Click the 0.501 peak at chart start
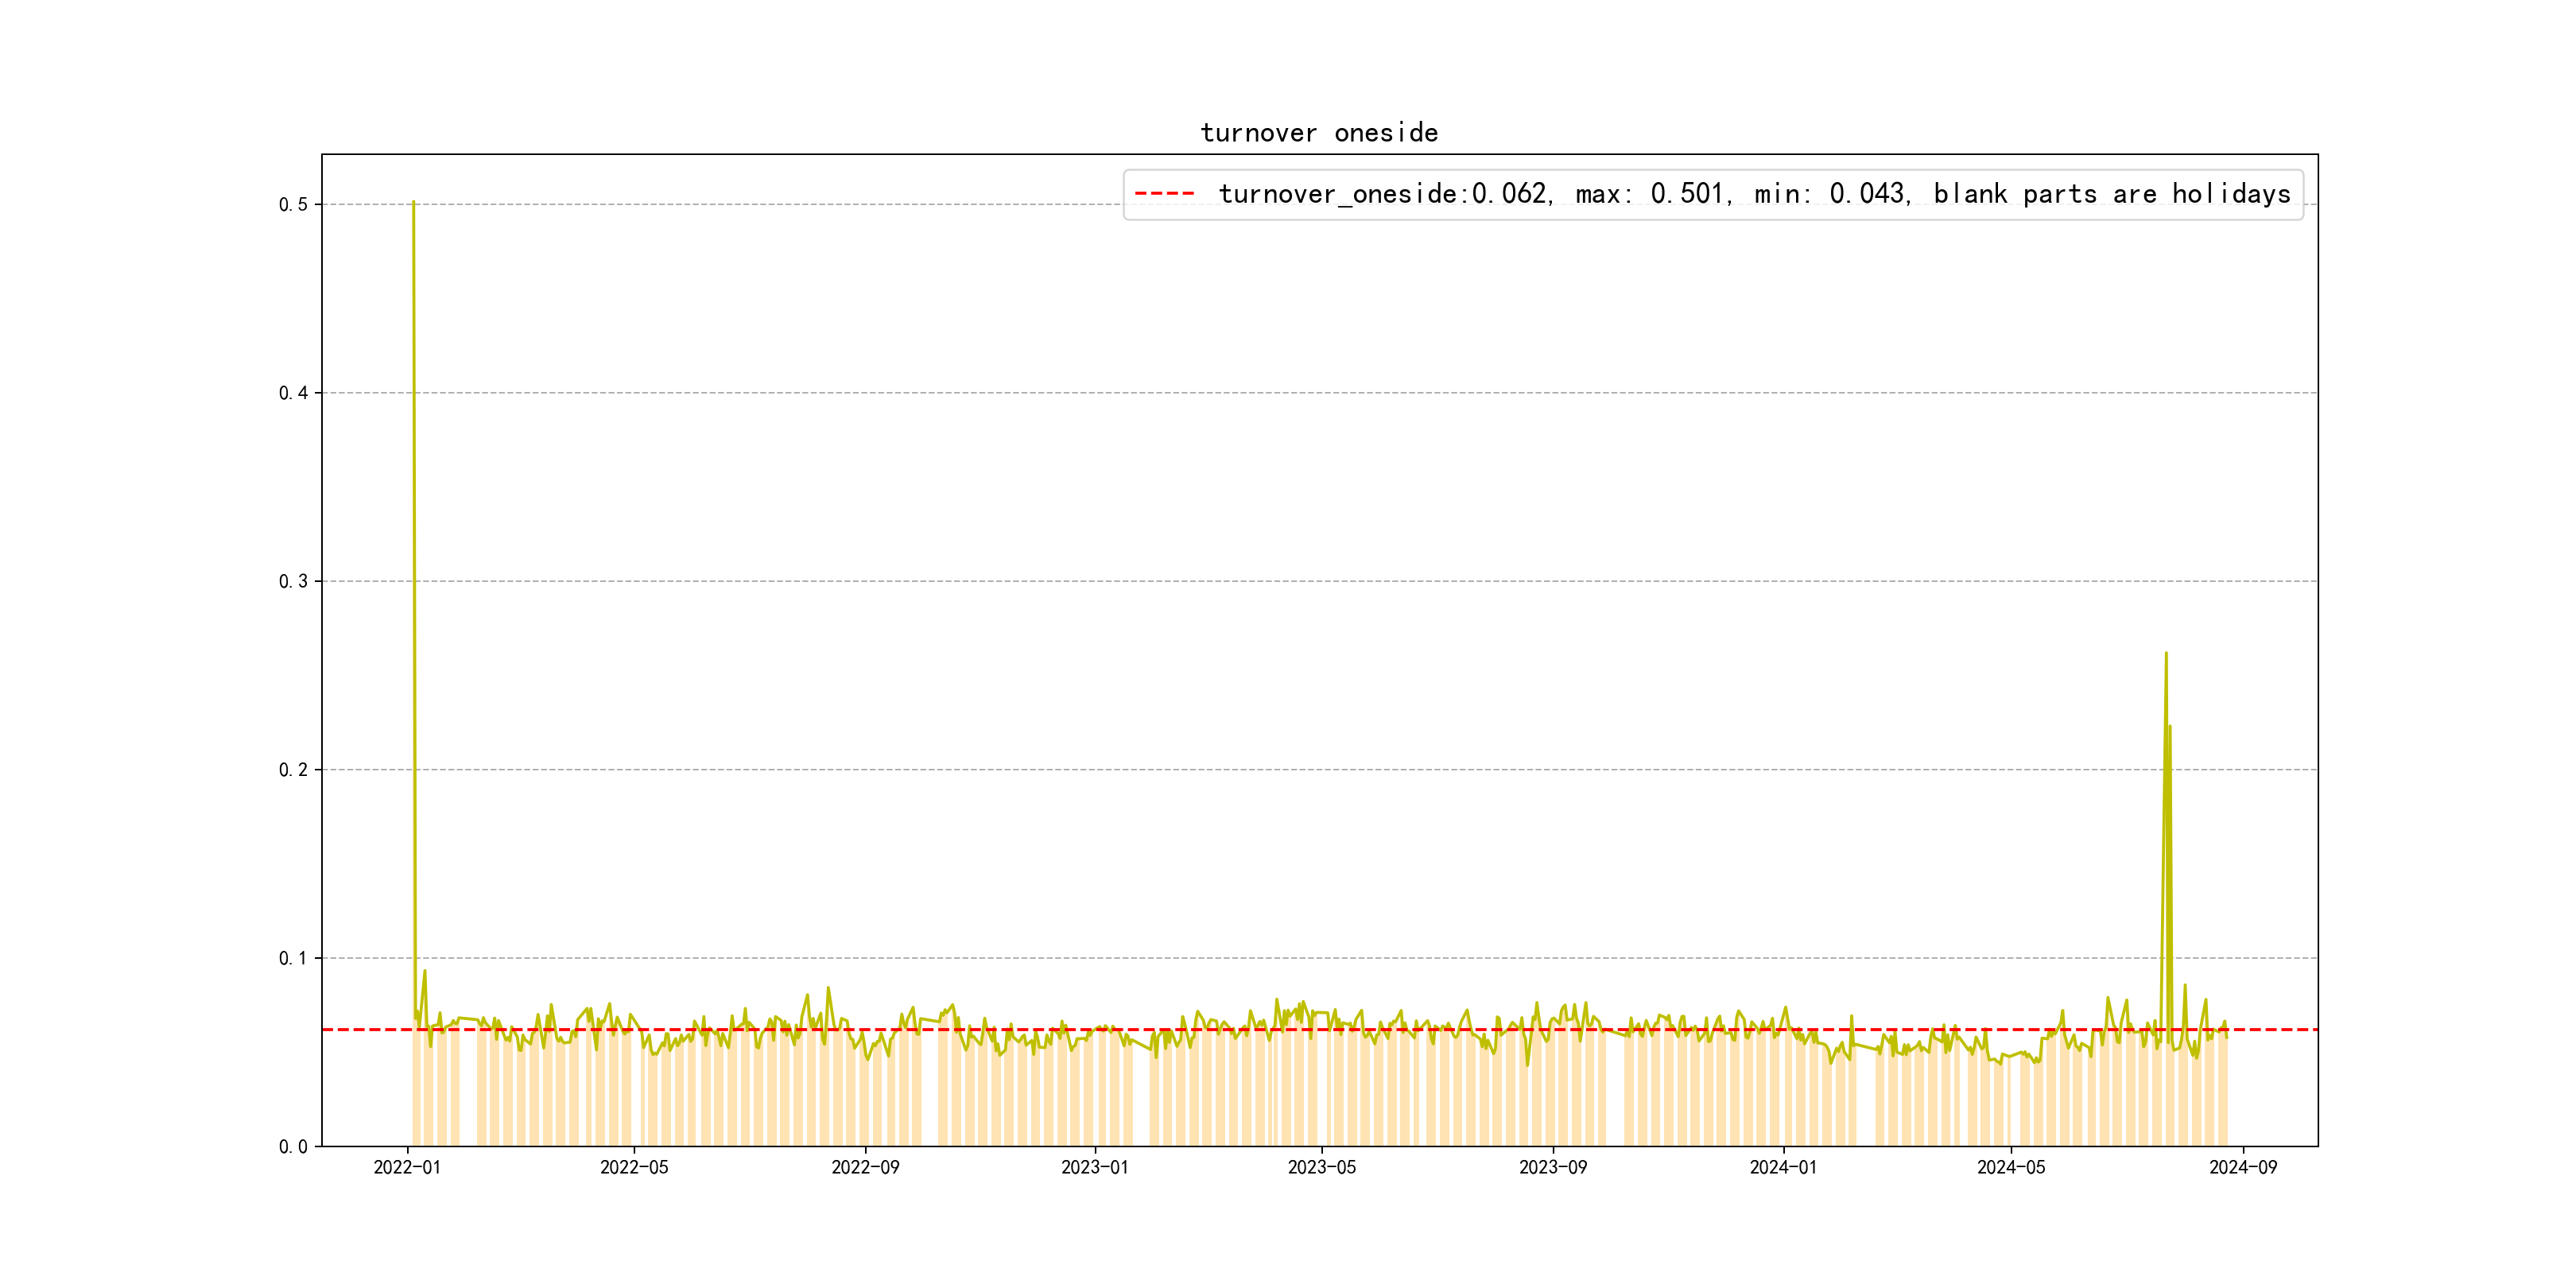The height and width of the screenshot is (1288, 2576). coord(413,203)
